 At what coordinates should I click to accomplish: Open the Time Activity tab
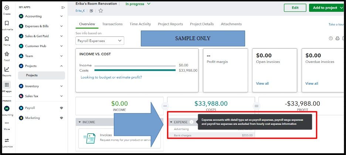140,24
